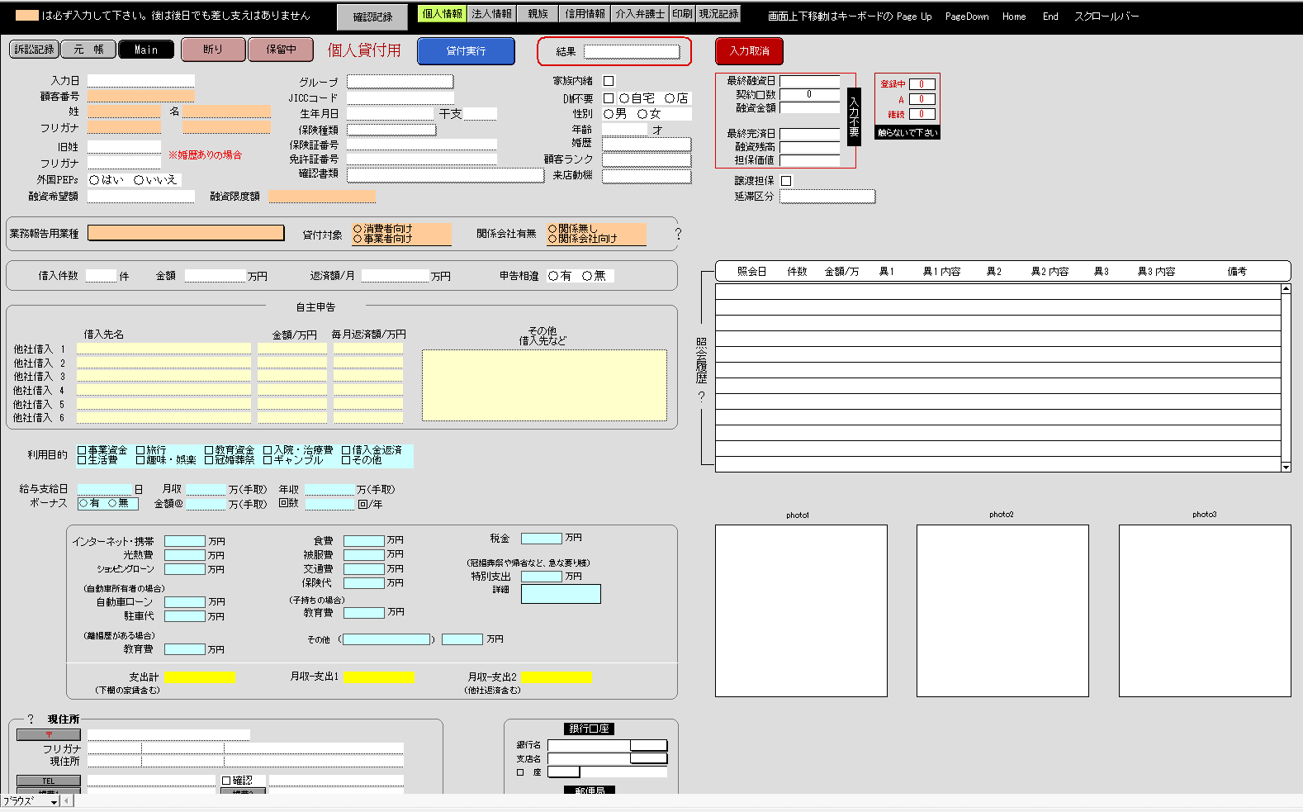Open the 延滞区分 dropdown

[827, 197]
